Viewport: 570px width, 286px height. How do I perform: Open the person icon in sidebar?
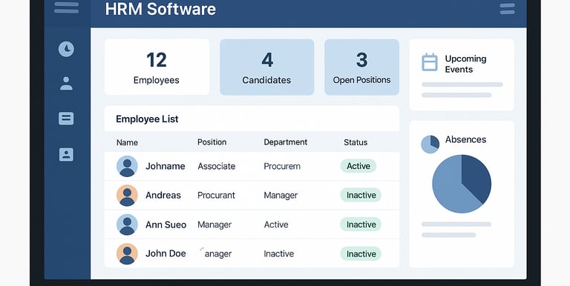pos(66,84)
